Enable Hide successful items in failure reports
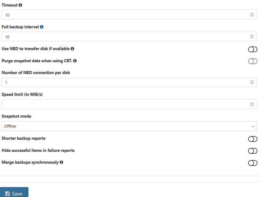The image size is (260, 197). pyautogui.click(x=252, y=151)
